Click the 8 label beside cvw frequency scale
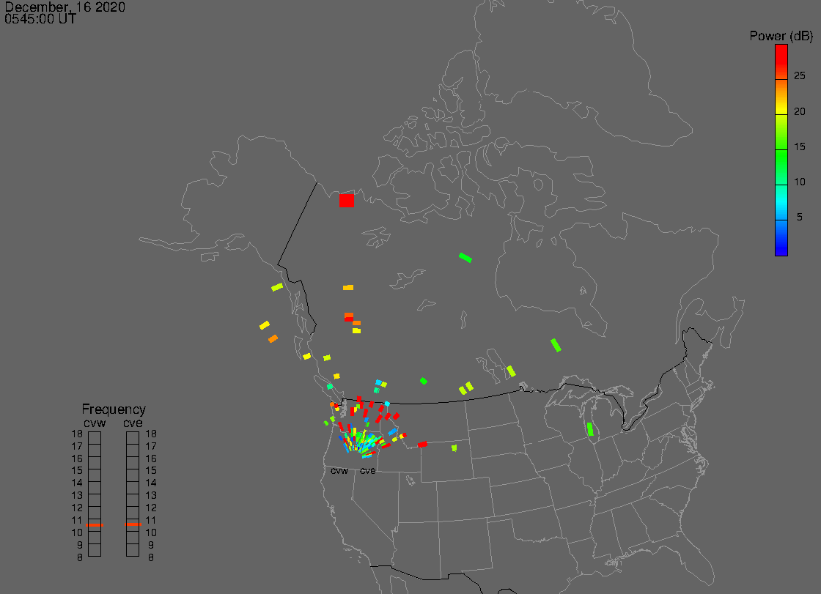Image resolution: width=821 pixels, height=594 pixels. pyautogui.click(x=80, y=558)
